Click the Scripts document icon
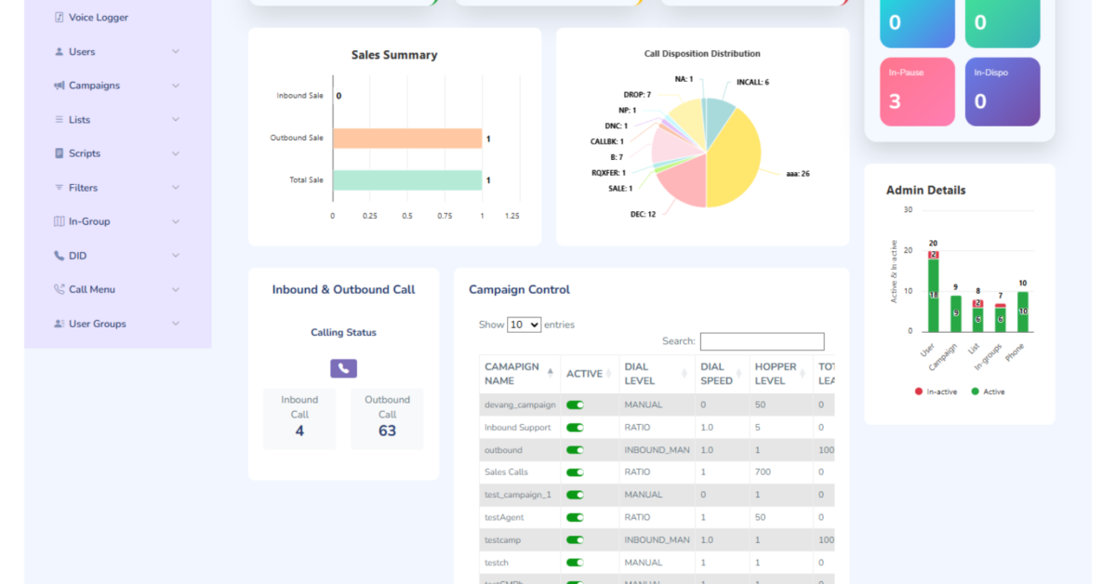Screen dimensions: 1116x584 [x=60, y=153]
